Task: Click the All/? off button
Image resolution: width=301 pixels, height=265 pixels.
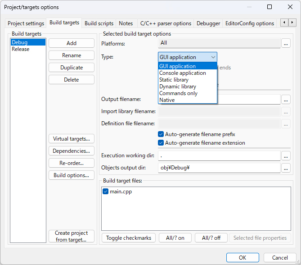Action: pyautogui.click(x=211, y=238)
